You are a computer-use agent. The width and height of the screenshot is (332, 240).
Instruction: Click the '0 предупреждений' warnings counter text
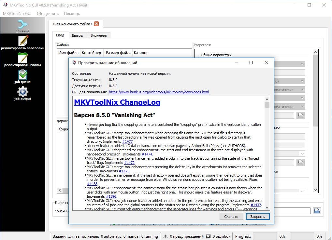click(x=187, y=236)
